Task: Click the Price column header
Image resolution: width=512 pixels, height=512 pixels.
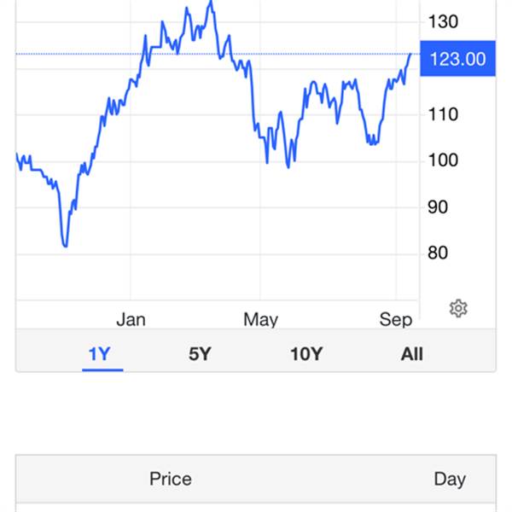Action: pyautogui.click(x=171, y=479)
